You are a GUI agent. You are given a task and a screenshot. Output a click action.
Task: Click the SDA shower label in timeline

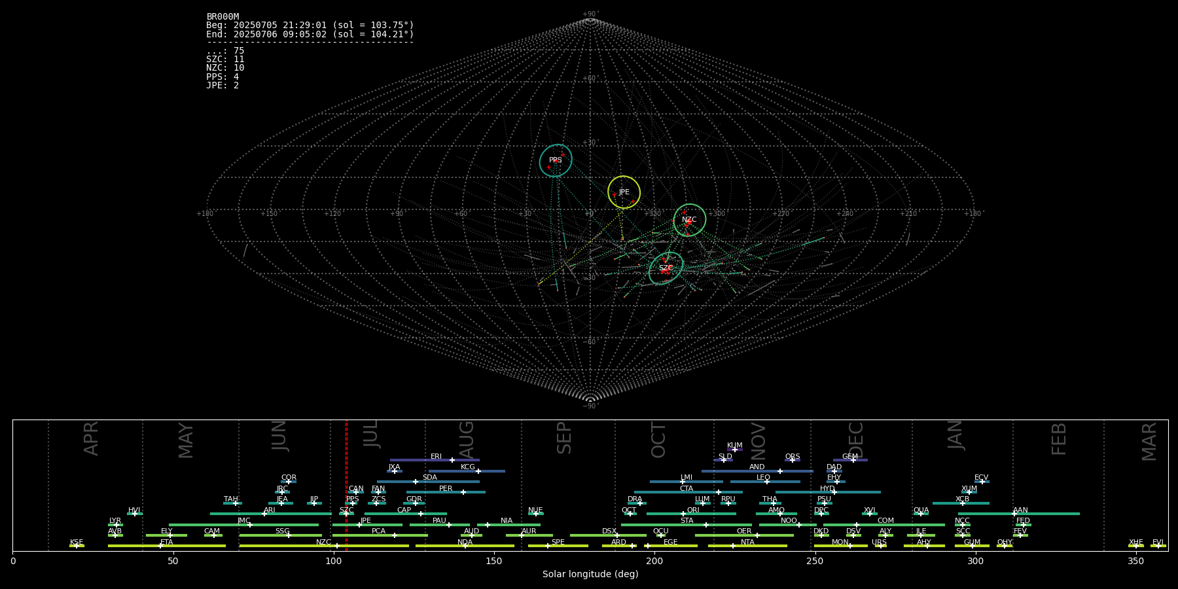[x=430, y=478]
